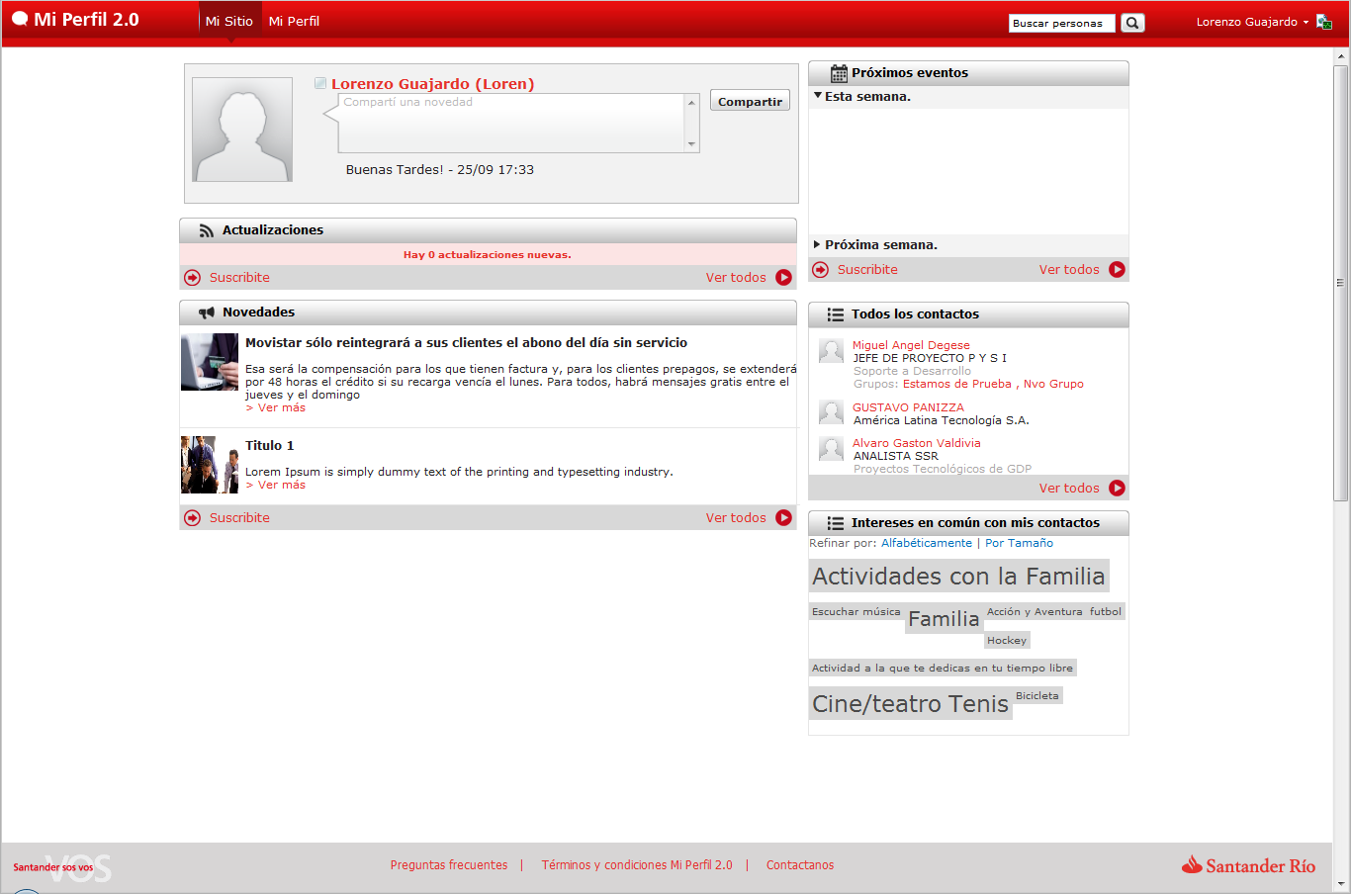Click the Santander Río logo in footer

coord(1248,865)
